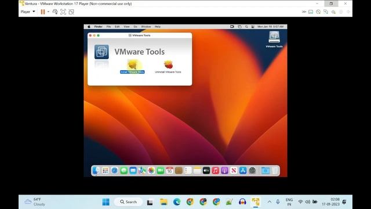Zoom the VMware Tools window green button

click(x=98, y=35)
